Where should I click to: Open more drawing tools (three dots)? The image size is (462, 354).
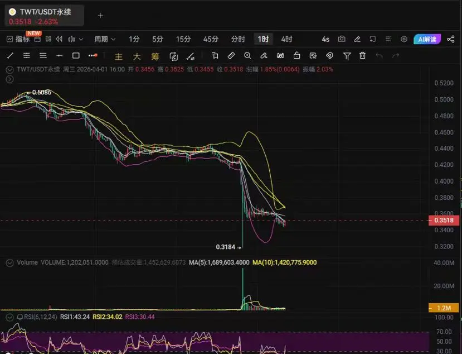coord(93,55)
